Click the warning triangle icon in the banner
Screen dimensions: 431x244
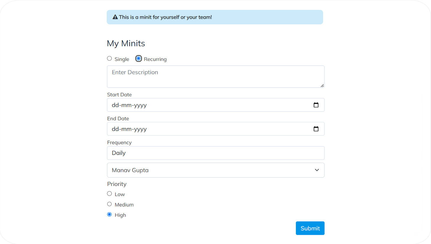click(115, 17)
